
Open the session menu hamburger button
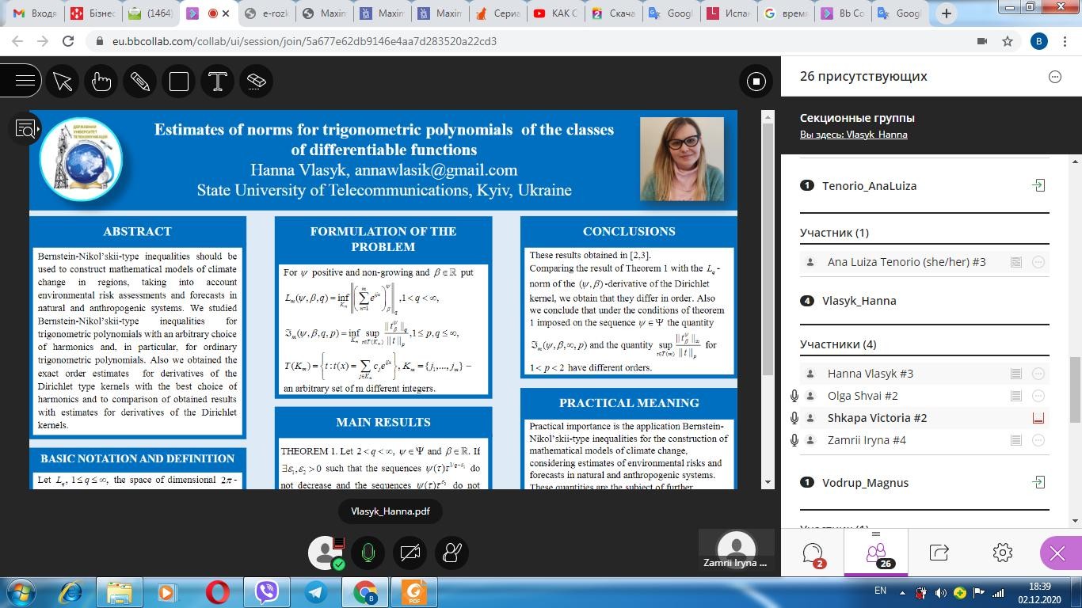pos(24,81)
